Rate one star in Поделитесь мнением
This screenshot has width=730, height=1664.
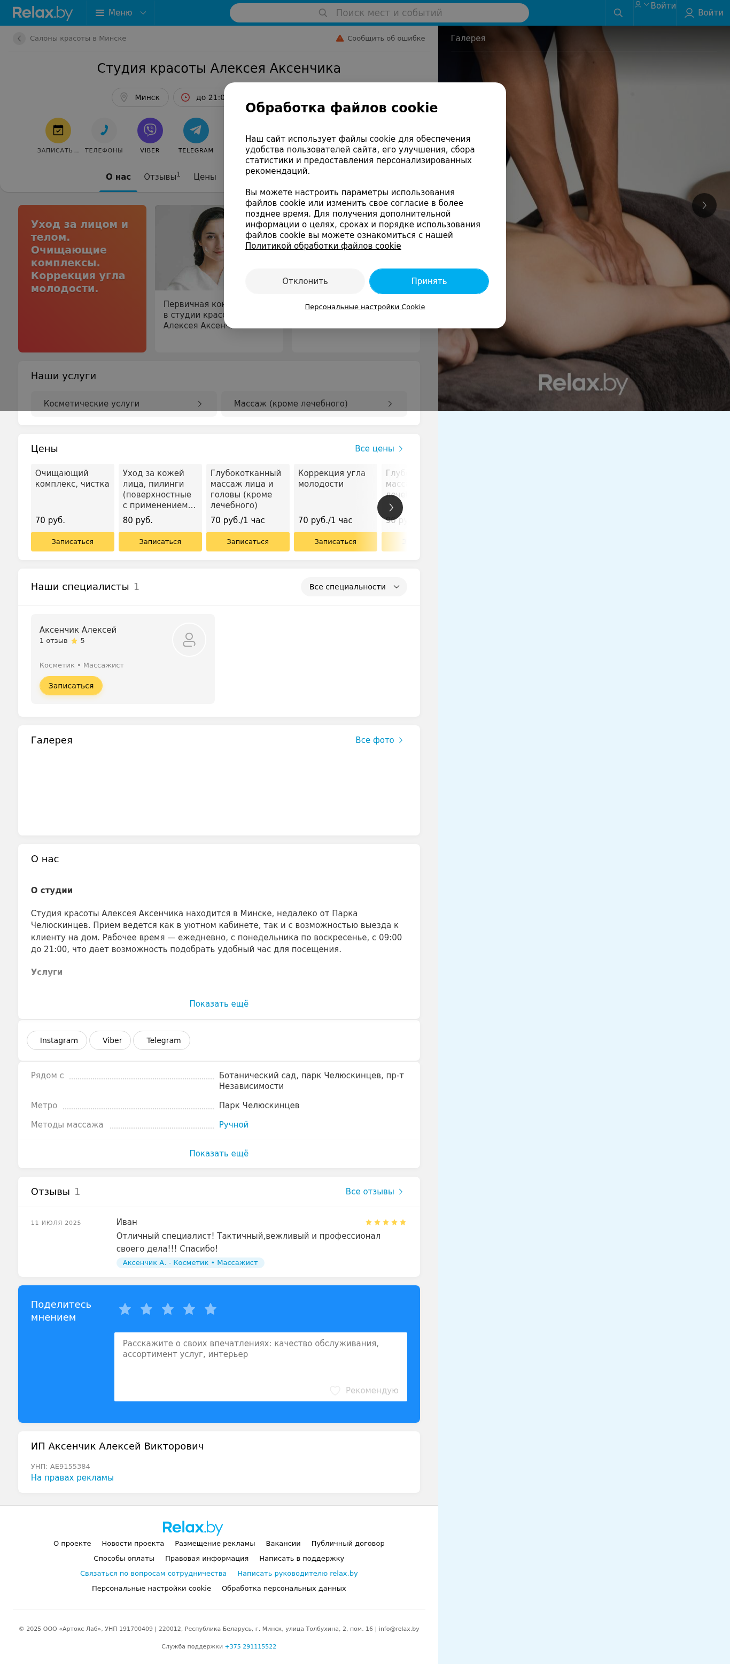click(x=125, y=1309)
